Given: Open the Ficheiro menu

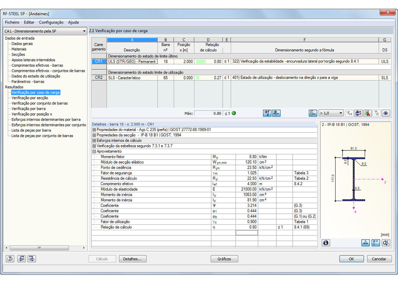Looking at the screenshot, I should coord(12,22).
